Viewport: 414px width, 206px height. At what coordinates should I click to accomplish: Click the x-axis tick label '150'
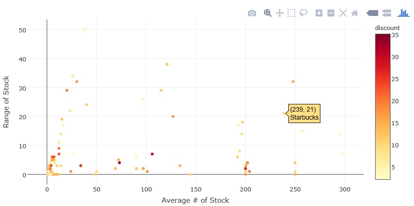(x=196, y=189)
